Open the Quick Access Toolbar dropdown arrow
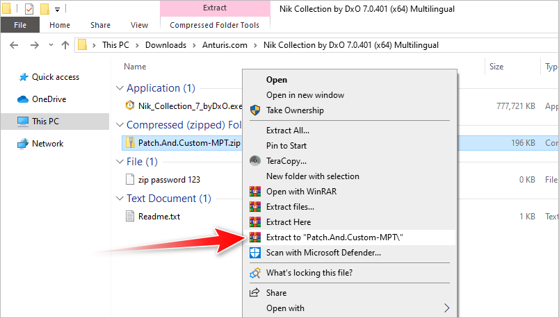The width and height of the screenshot is (559, 318). [56, 10]
